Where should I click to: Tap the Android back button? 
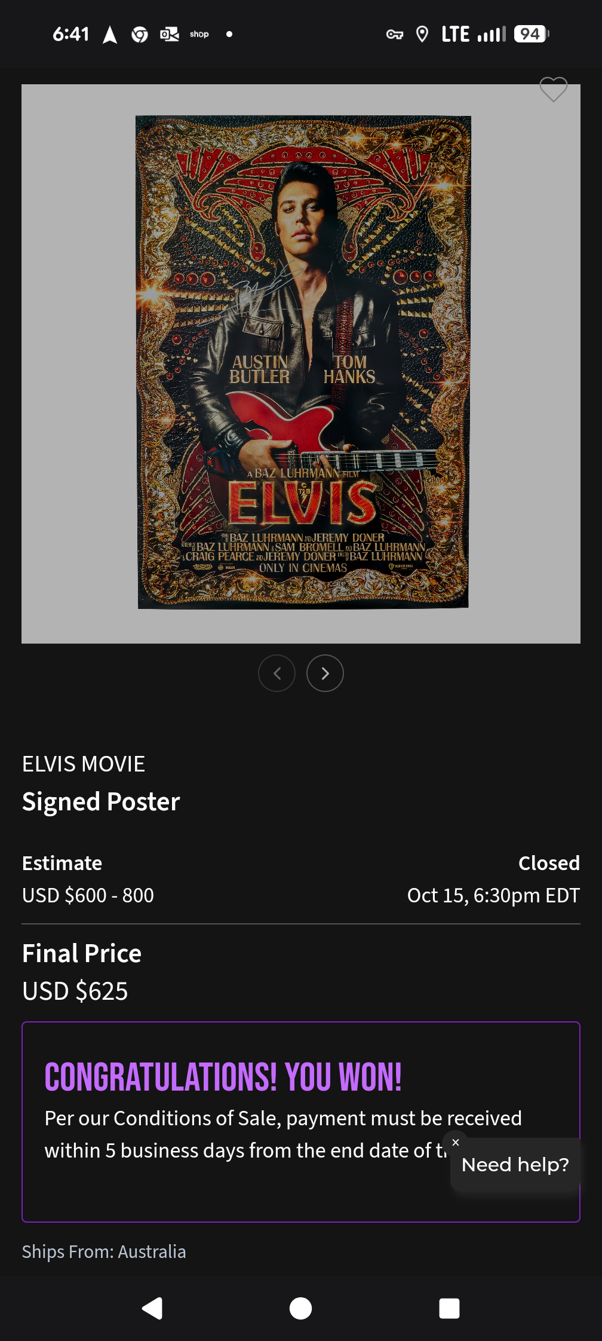tap(152, 1308)
